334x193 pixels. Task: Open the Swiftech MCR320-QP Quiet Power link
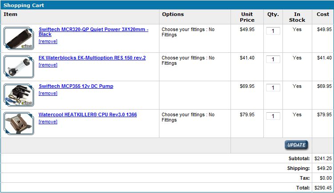[94, 32]
